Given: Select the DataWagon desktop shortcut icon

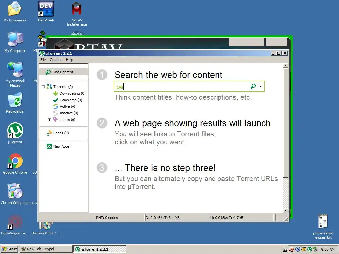Looking at the screenshot, I should 15,222.
